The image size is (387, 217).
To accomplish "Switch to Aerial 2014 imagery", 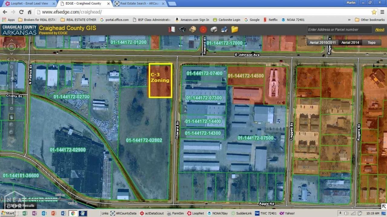I will click(350, 42).
